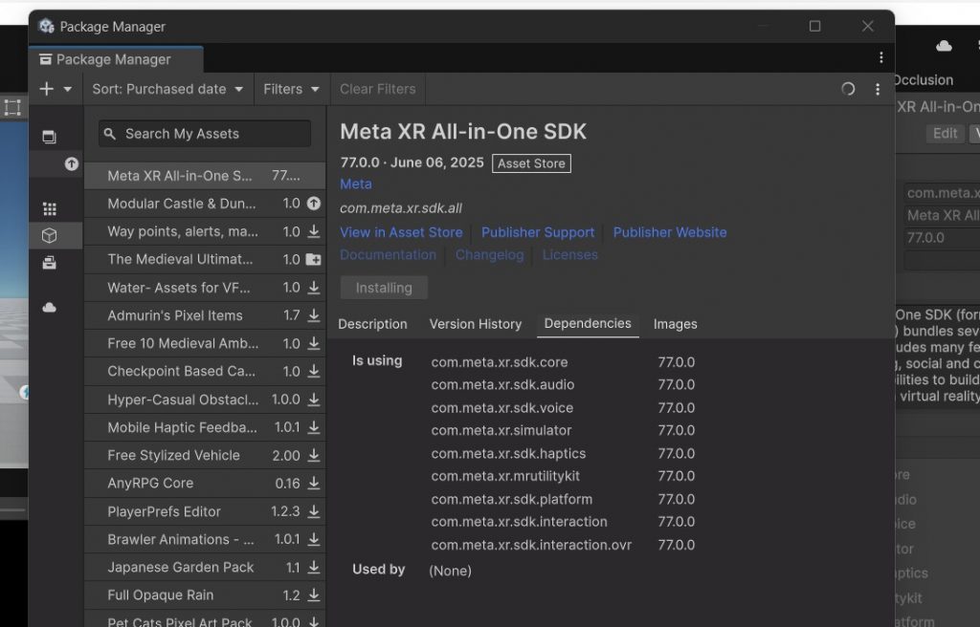This screenshot has width=980, height=627.
Task: Select Admurin's Pixel Items asset row
Action: [x=205, y=315]
